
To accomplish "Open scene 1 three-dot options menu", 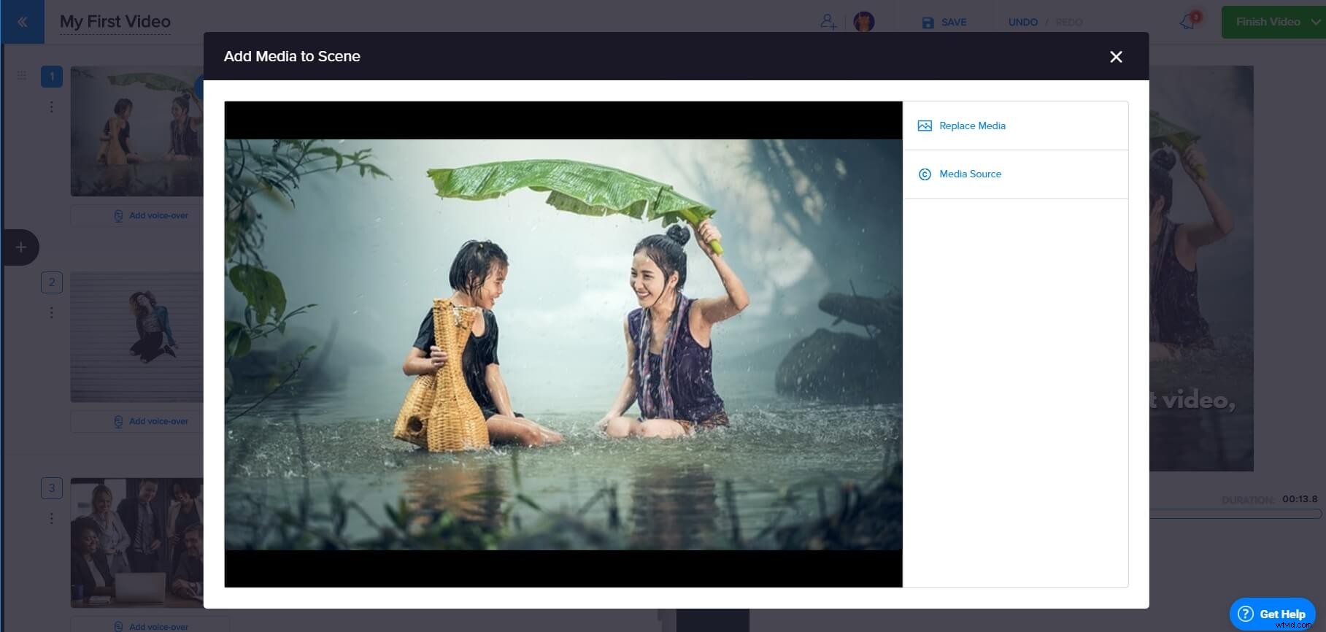I will 51,107.
